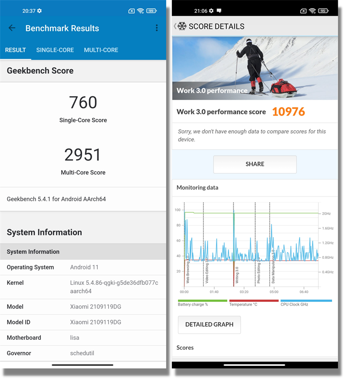344x379 pixels.
Task: Tap the settings gear in Geekbench status bar
Action: click(x=39, y=11)
